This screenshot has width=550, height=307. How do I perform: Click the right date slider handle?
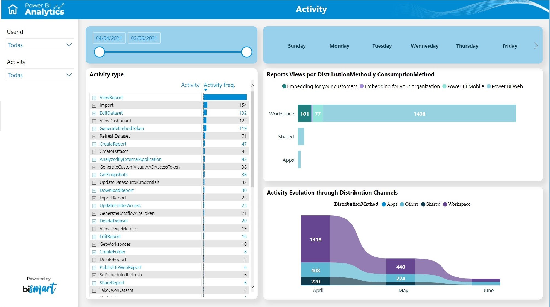[x=246, y=52]
